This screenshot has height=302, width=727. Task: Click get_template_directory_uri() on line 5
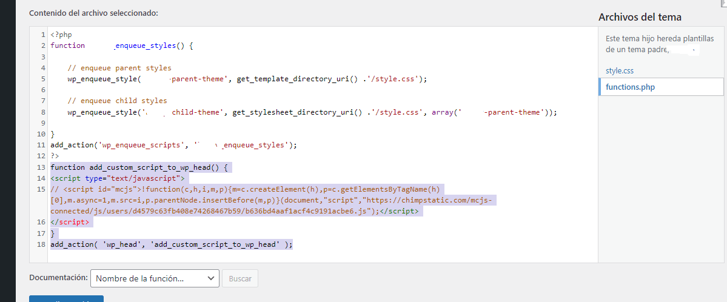[297, 79]
